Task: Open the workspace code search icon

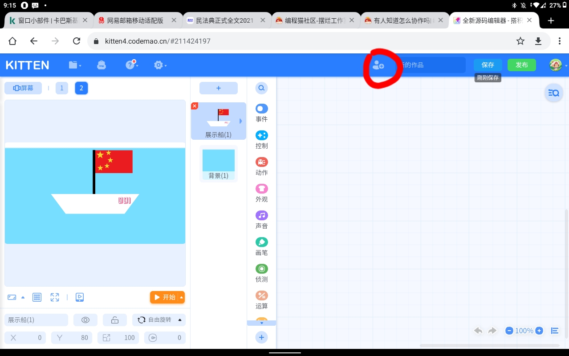Action: tap(554, 93)
